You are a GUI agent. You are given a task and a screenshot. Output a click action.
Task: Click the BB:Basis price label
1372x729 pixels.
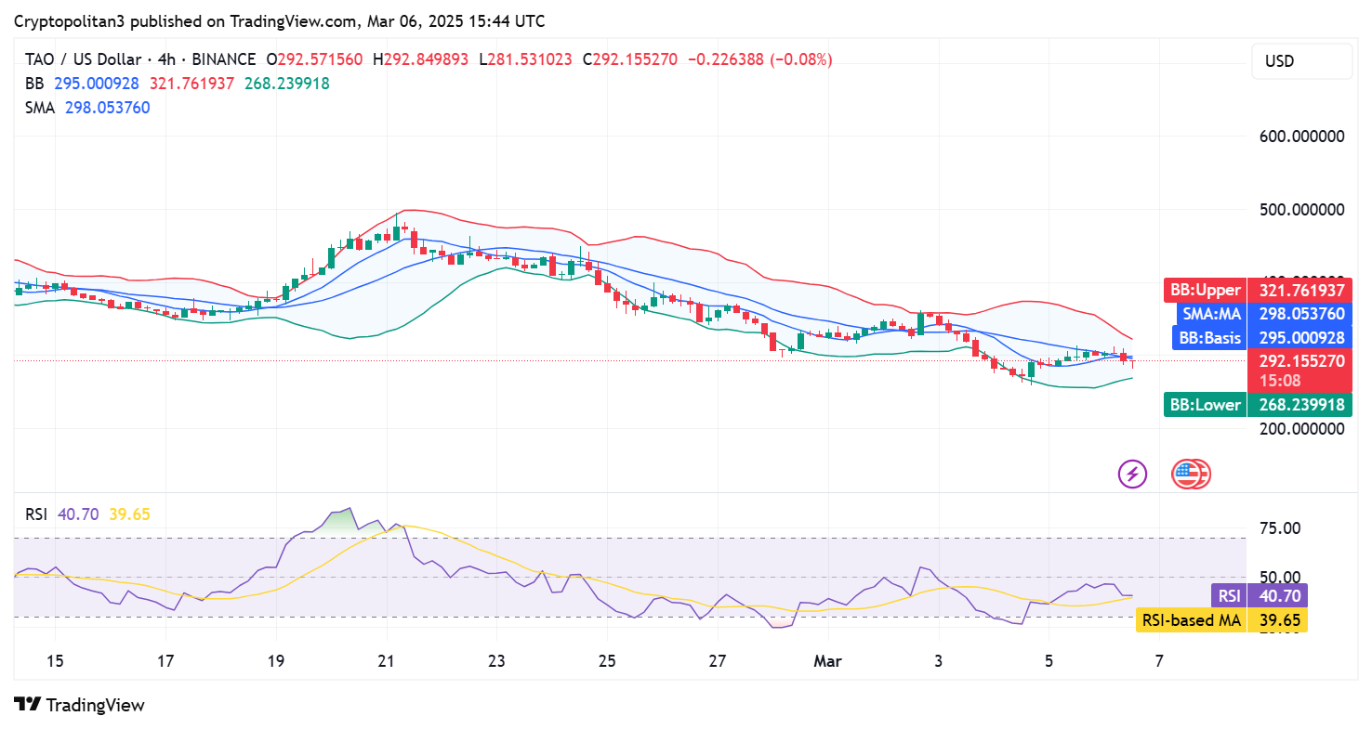click(1209, 338)
